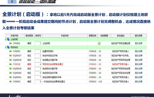Click green task icon beside red JT00028
This screenshot has height=97, width=154.
point(11,64)
